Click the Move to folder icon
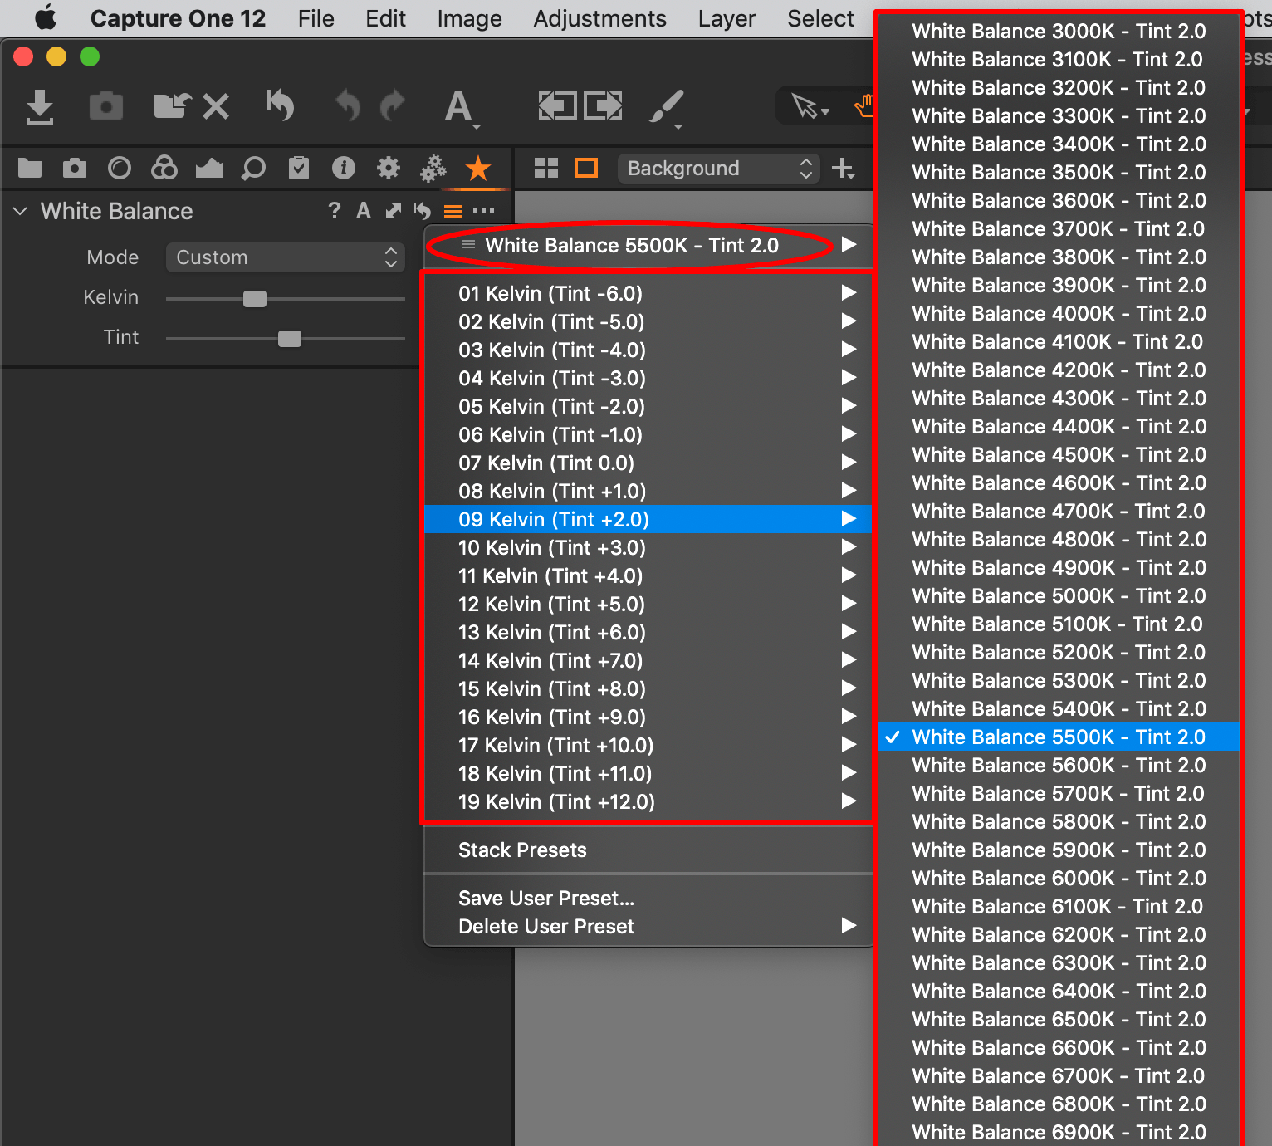The height and width of the screenshot is (1146, 1272). tap(173, 105)
